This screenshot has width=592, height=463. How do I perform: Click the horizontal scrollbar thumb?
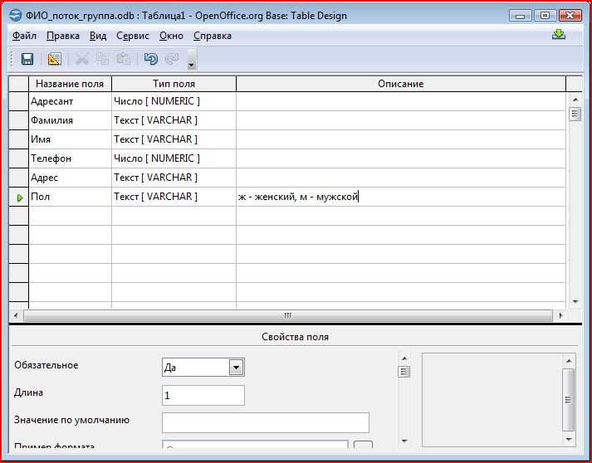click(x=287, y=315)
